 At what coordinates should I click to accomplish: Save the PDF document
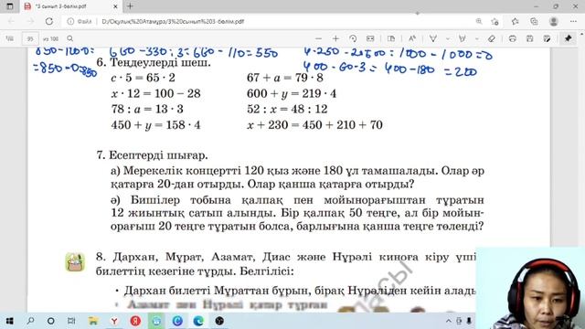(529, 38)
